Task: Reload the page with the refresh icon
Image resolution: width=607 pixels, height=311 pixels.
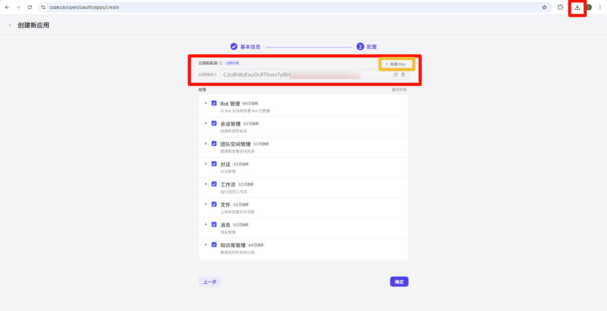Action: pyautogui.click(x=30, y=7)
